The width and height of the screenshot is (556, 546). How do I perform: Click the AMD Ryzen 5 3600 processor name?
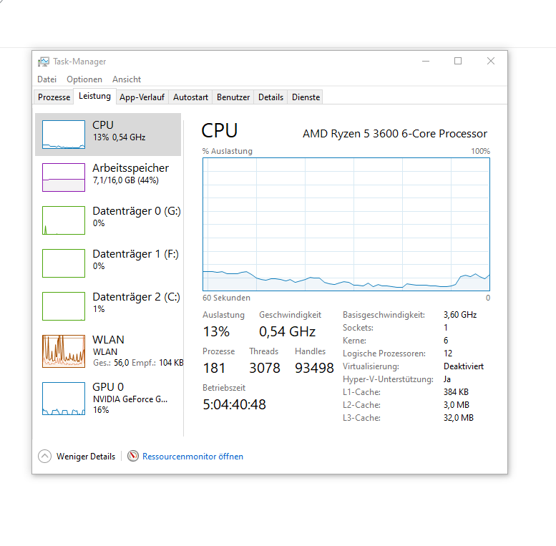[x=395, y=134]
